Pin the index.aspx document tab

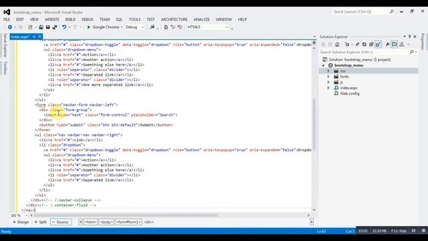tap(34, 37)
